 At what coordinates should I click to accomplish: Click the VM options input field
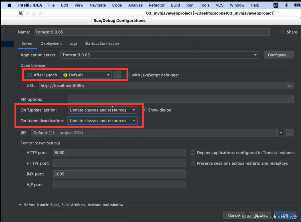(181, 99)
